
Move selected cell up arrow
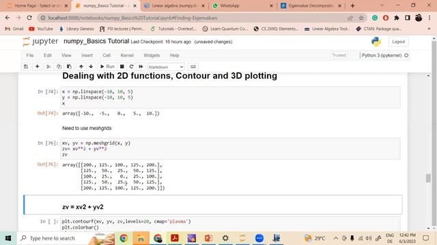coord(81,67)
